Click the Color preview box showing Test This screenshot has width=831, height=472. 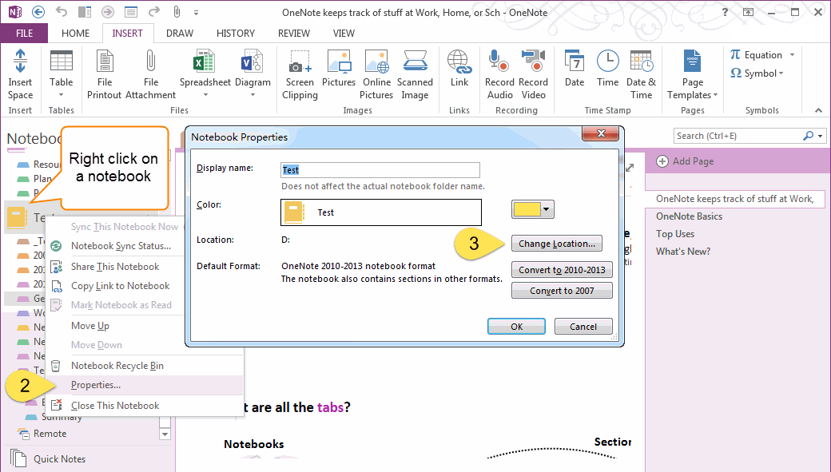380,212
